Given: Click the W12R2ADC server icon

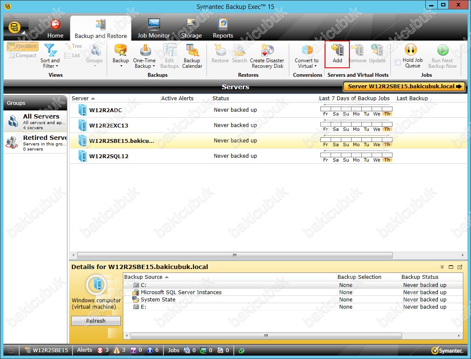Looking at the screenshot, I should [82, 110].
